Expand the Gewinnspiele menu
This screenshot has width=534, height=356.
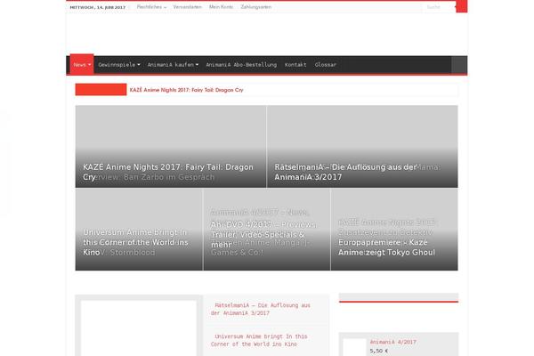pos(119,65)
